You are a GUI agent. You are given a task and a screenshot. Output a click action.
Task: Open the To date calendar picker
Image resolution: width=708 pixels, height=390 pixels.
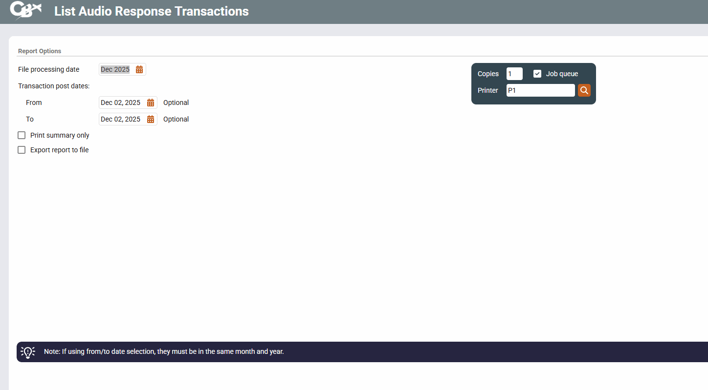click(151, 119)
